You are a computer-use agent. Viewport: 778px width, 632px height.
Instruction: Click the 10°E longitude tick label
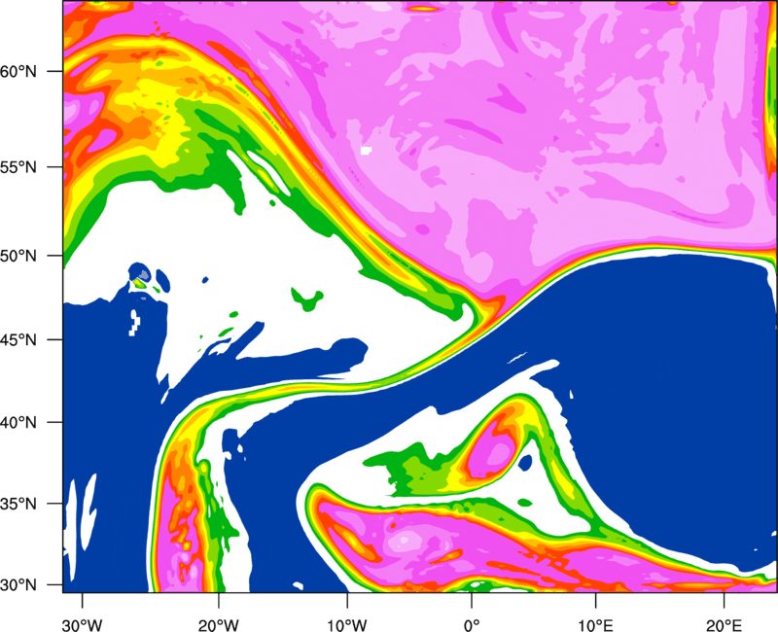click(595, 625)
